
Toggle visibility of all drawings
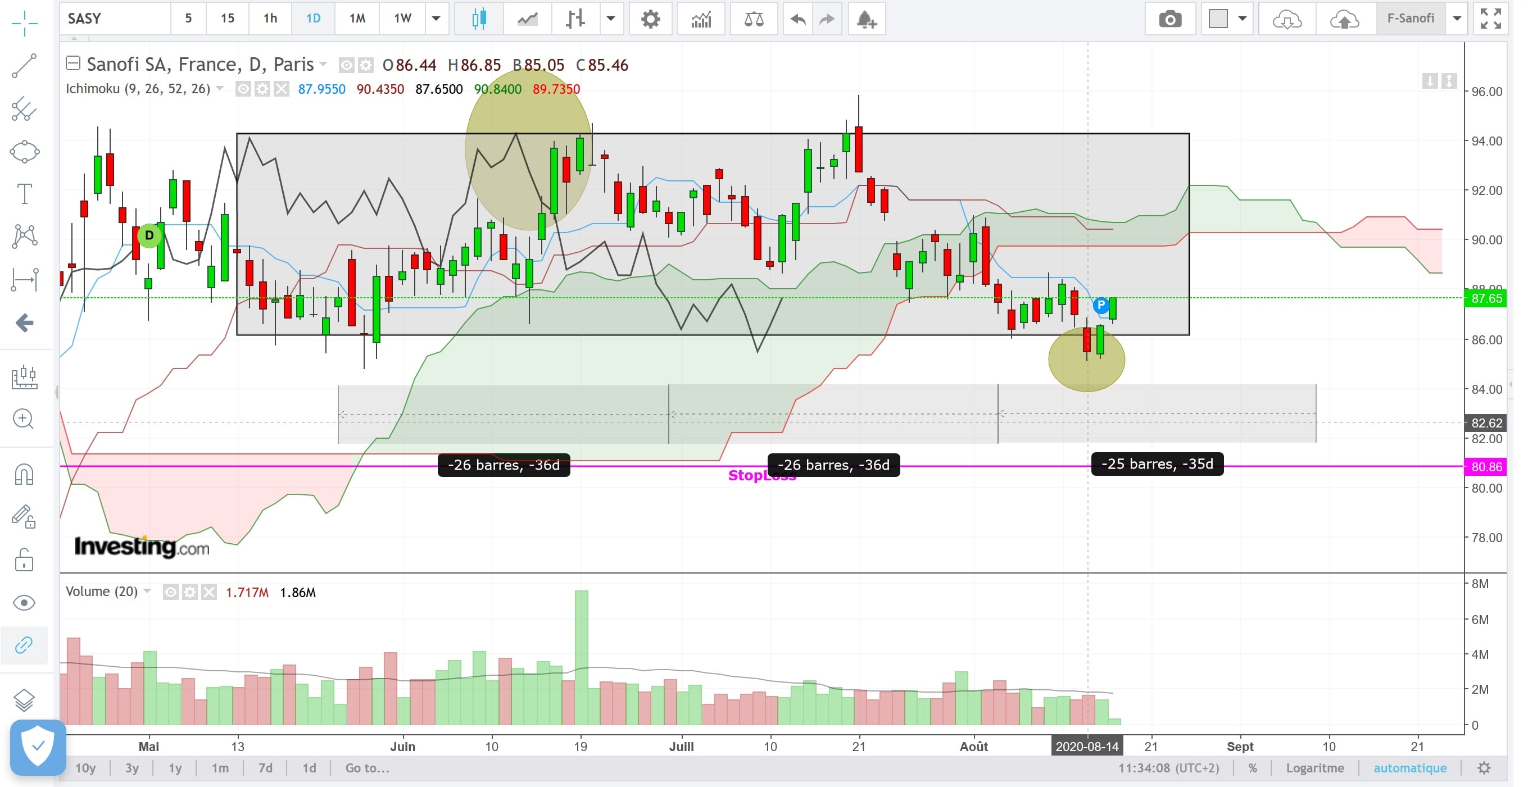click(x=24, y=603)
